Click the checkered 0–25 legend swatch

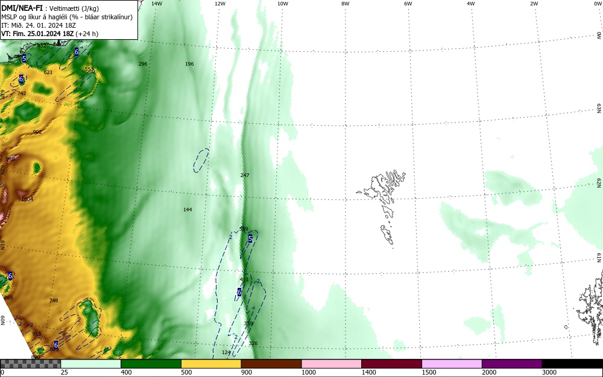tap(30, 364)
